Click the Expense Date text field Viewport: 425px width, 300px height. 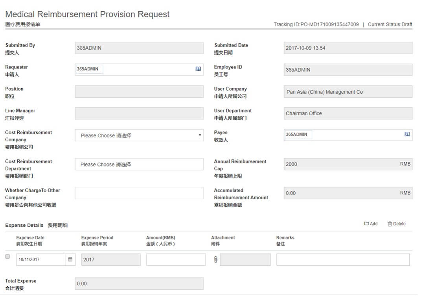[x=40, y=259]
